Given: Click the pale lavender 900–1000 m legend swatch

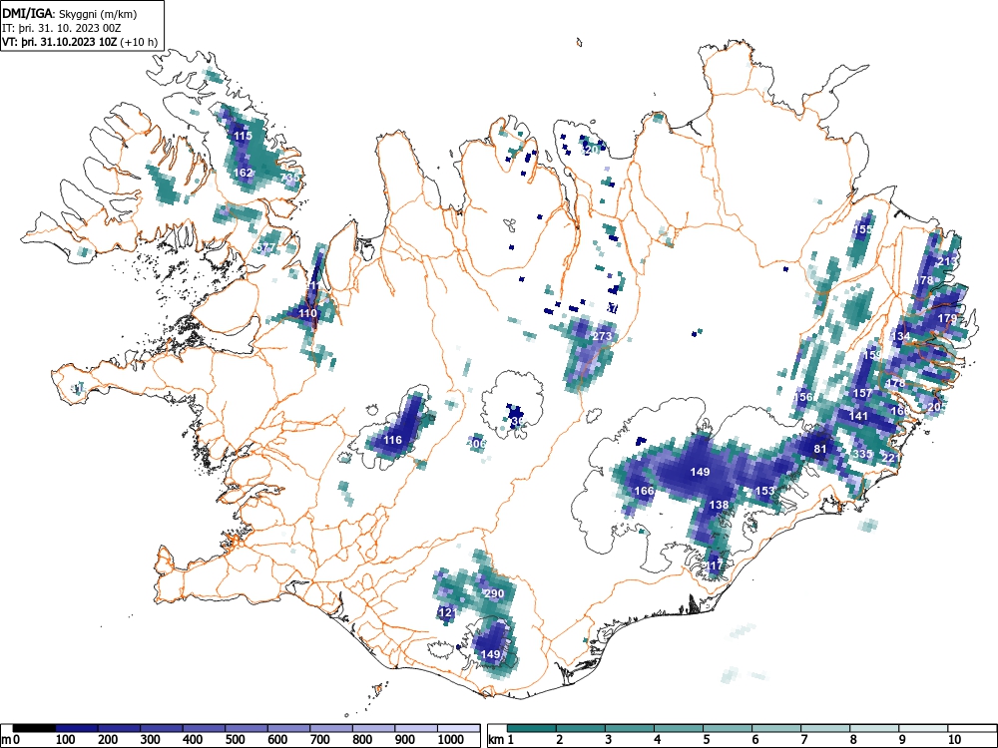Looking at the screenshot, I should point(416,728).
